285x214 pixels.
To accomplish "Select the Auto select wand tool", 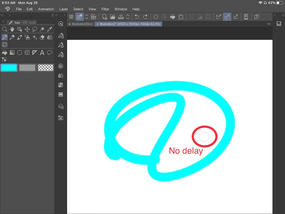I will click(42, 29).
